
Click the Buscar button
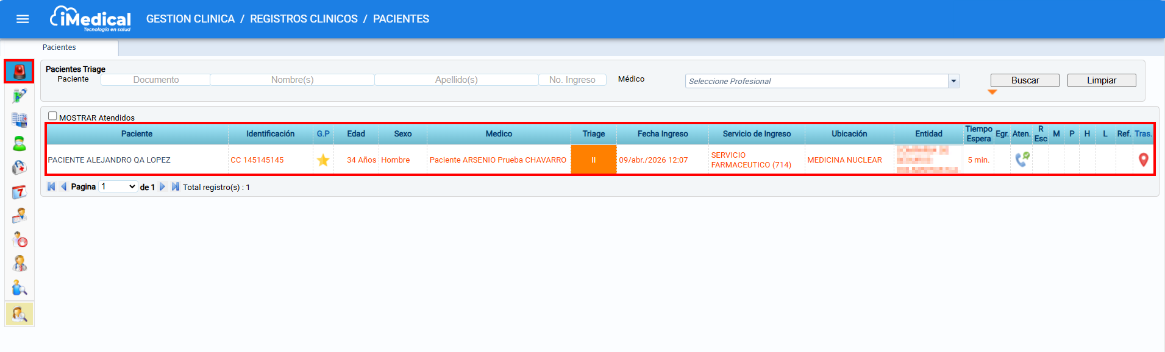[x=1024, y=80]
